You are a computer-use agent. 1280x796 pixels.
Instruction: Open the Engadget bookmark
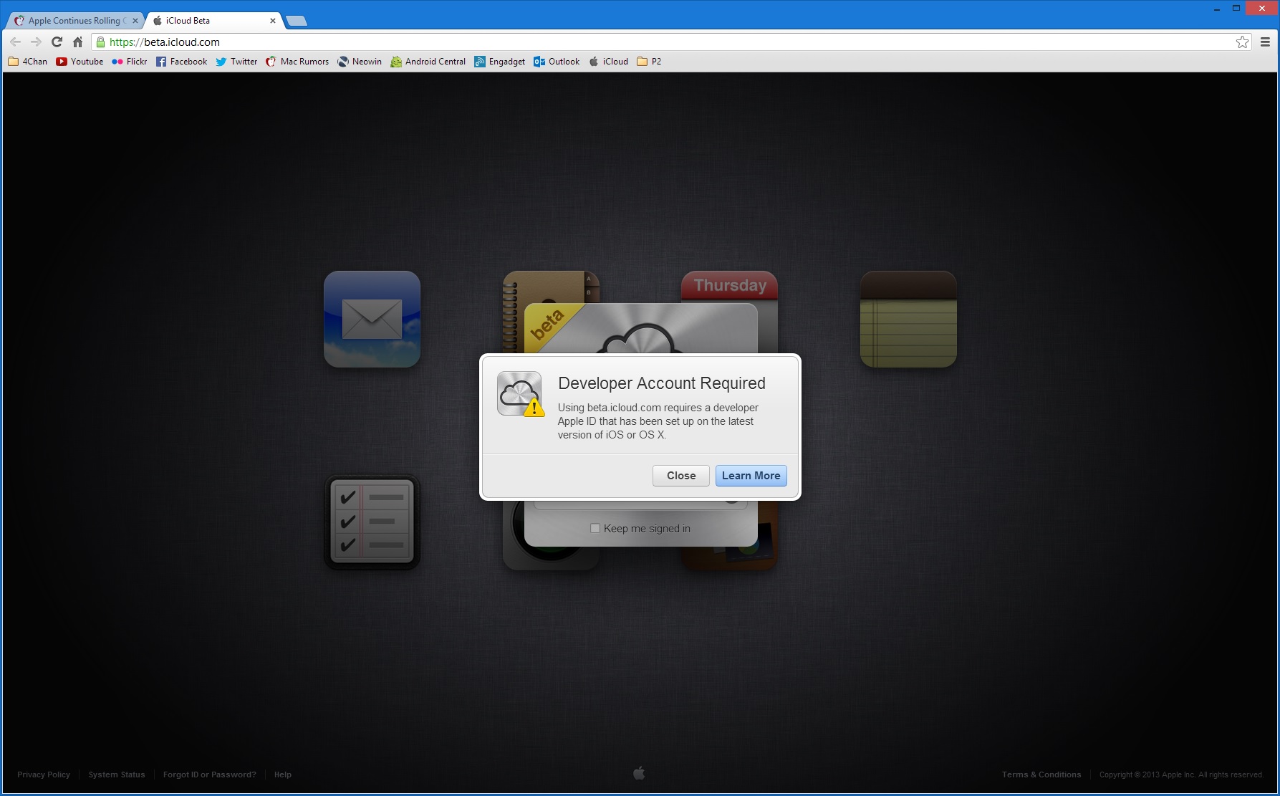[499, 62]
